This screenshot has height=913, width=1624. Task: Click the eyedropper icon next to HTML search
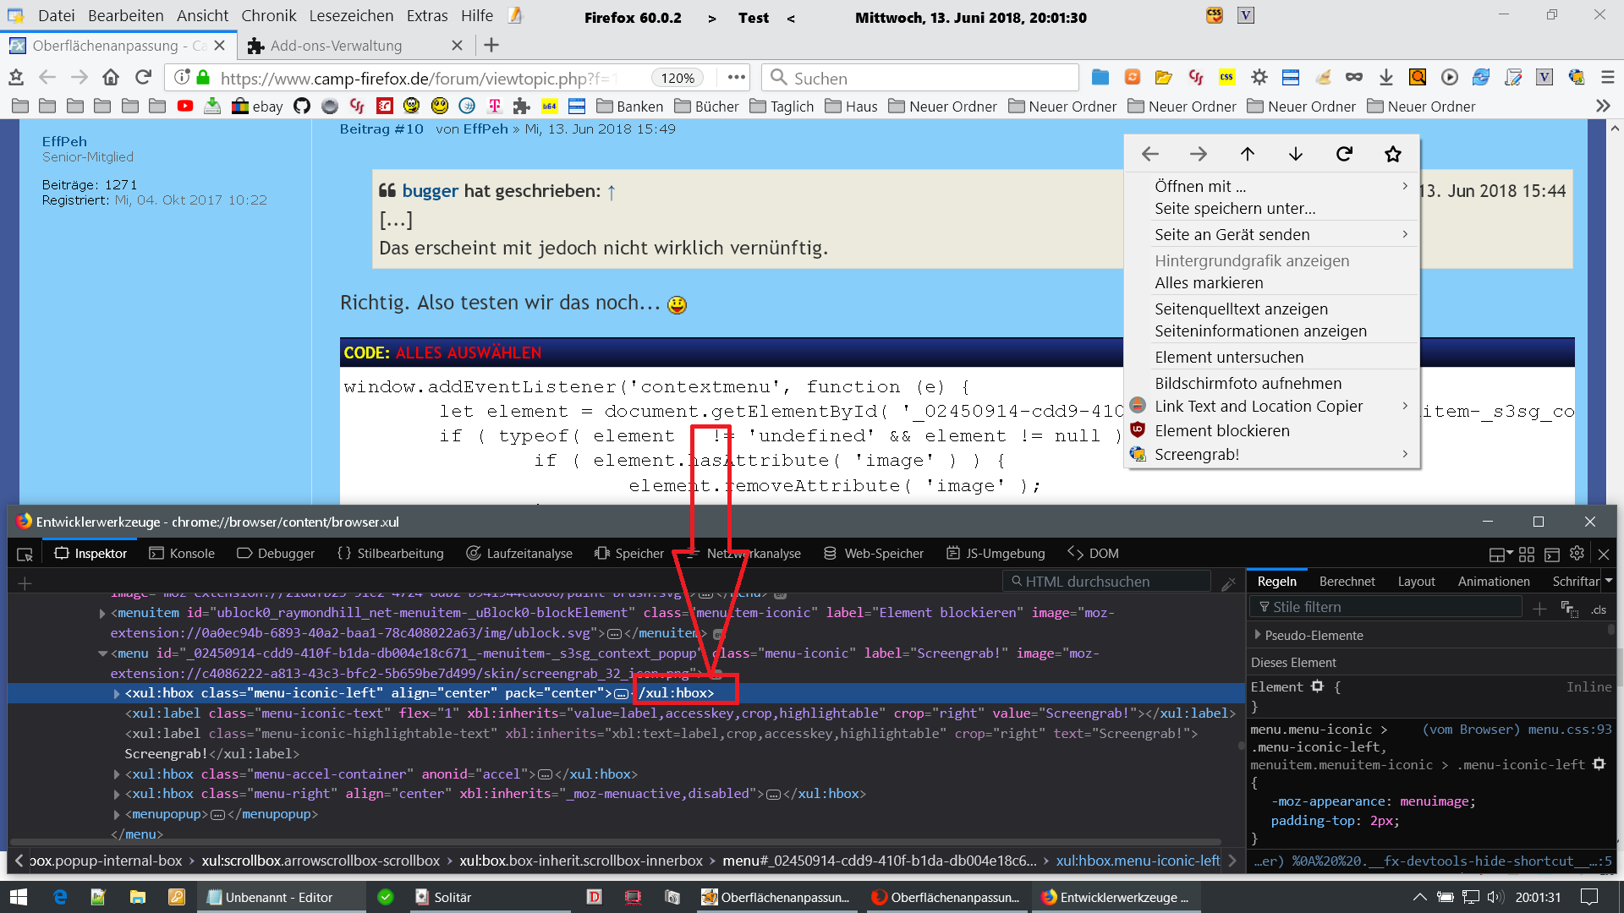click(x=1228, y=582)
